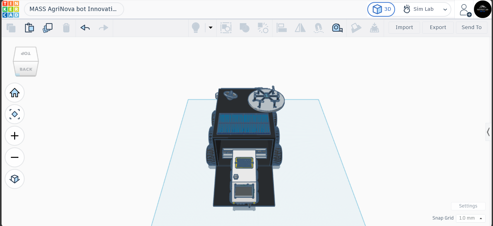493x226 pixels.
Task: Open the Send To menu
Action: pyautogui.click(x=471, y=27)
